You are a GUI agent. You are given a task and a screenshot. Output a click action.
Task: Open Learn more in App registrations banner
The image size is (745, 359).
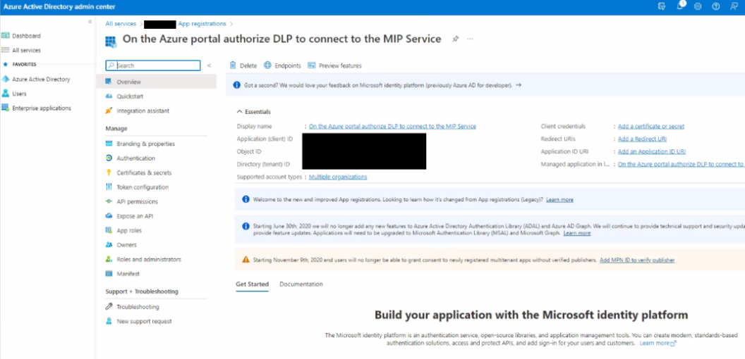pos(559,200)
